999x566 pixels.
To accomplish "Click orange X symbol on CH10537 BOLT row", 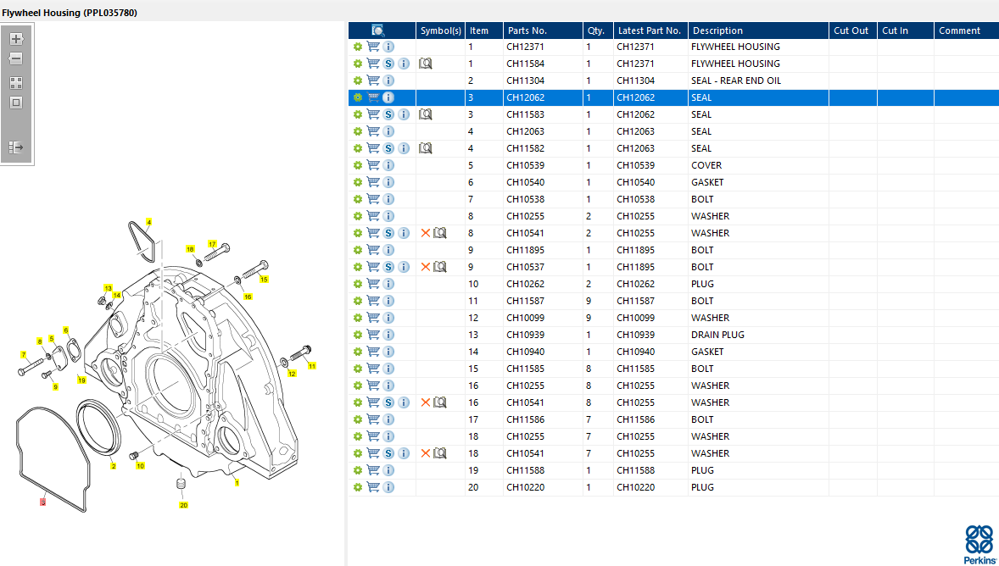I will click(426, 267).
